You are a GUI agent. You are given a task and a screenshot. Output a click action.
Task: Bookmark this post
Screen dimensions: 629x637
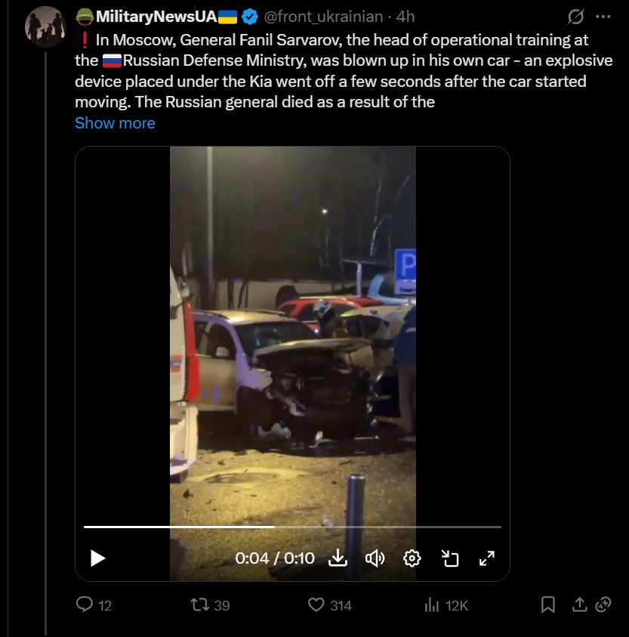[x=547, y=605]
